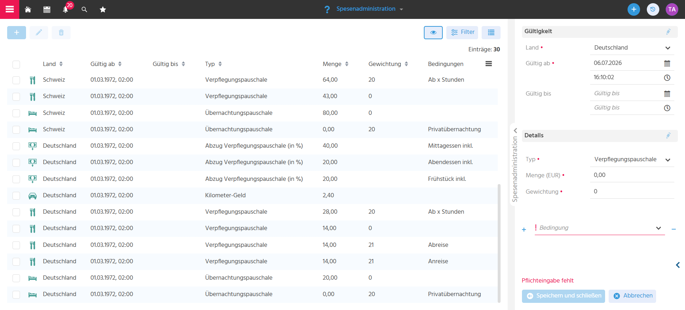Open the TA user avatar

pos(672,9)
